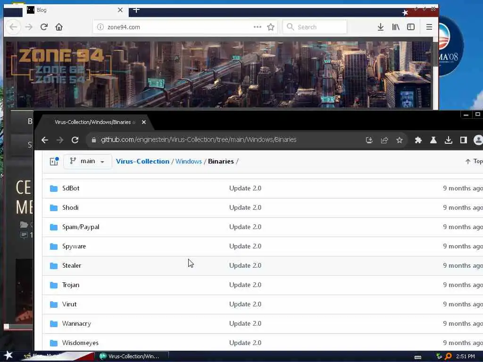Image resolution: width=483 pixels, height=362 pixels.
Task: Open the Wannacry folder
Action: tap(76, 323)
